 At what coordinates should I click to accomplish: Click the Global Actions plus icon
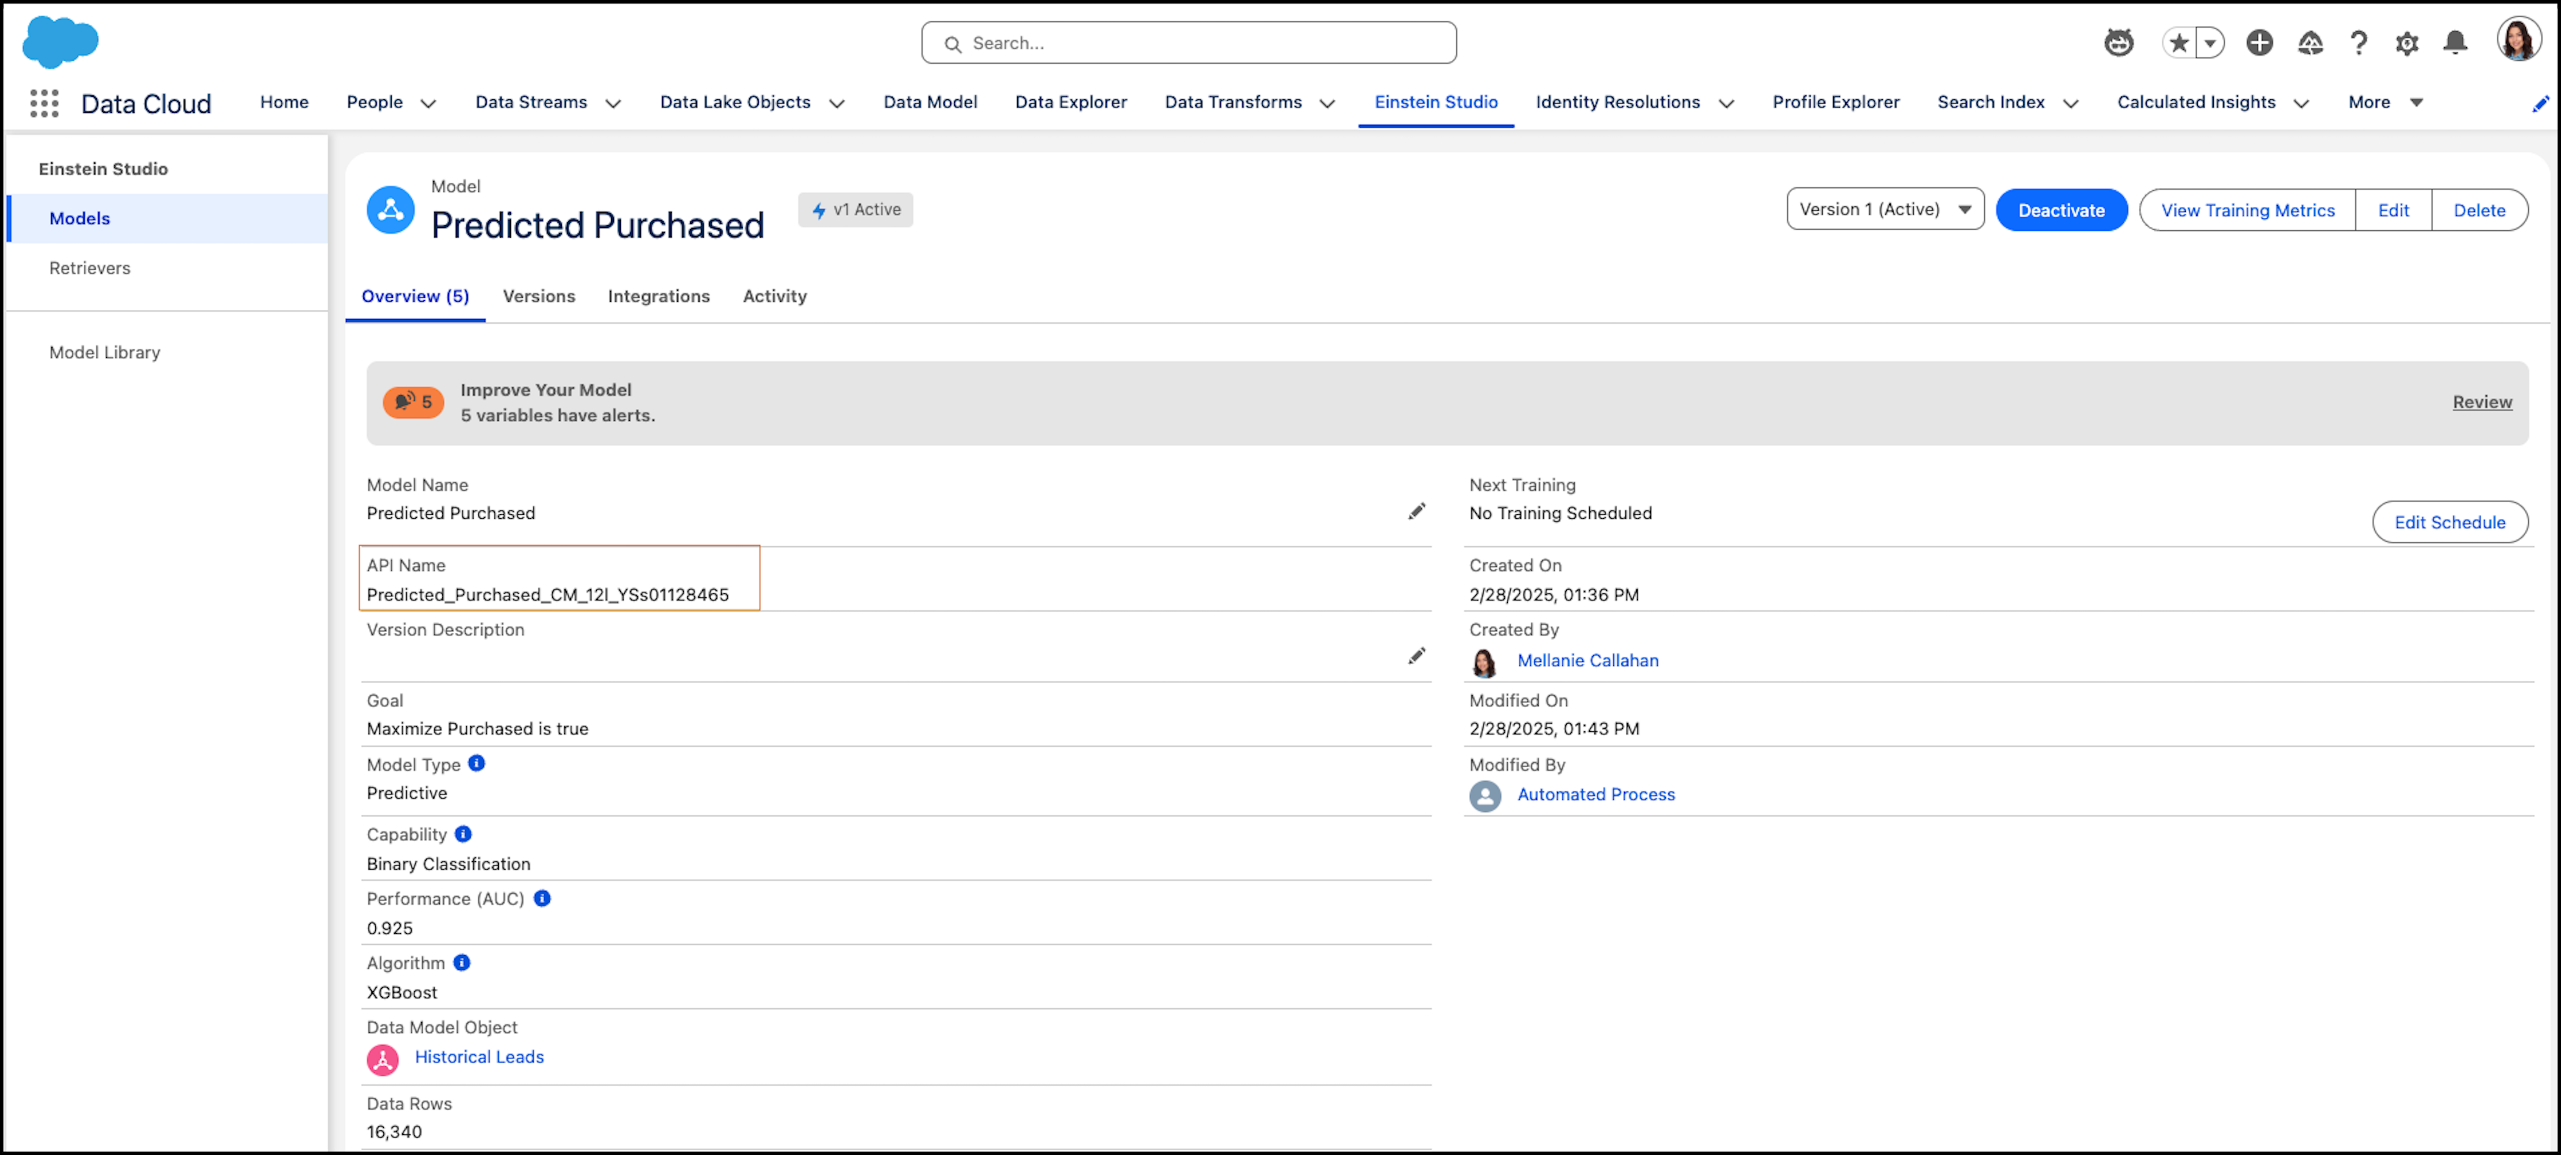[2260, 43]
